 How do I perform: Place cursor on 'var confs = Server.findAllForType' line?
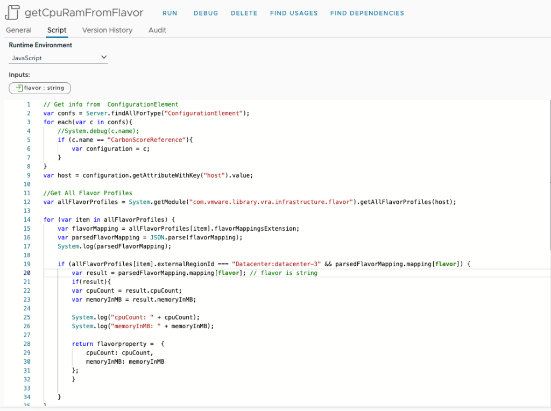146,113
